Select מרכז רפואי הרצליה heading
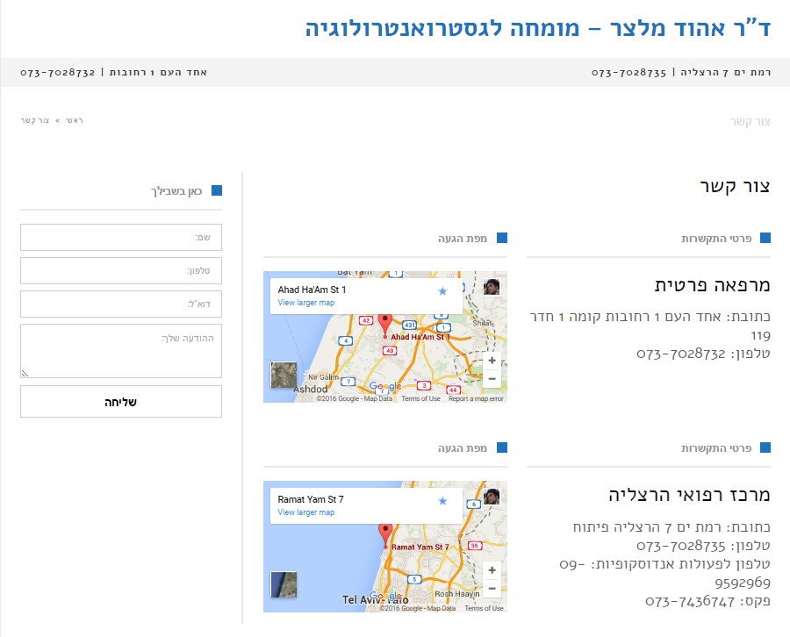The image size is (790, 637). 689,495
